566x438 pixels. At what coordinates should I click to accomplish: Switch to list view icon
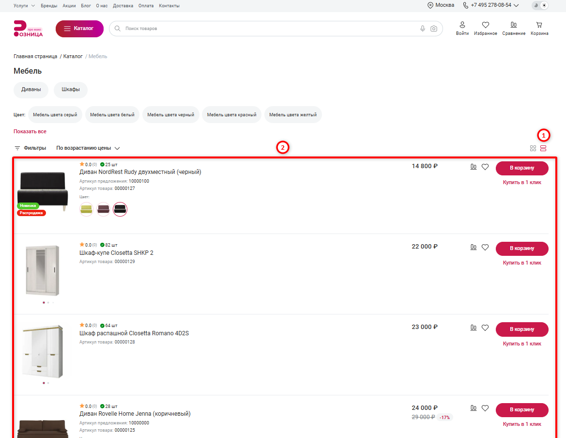543,148
